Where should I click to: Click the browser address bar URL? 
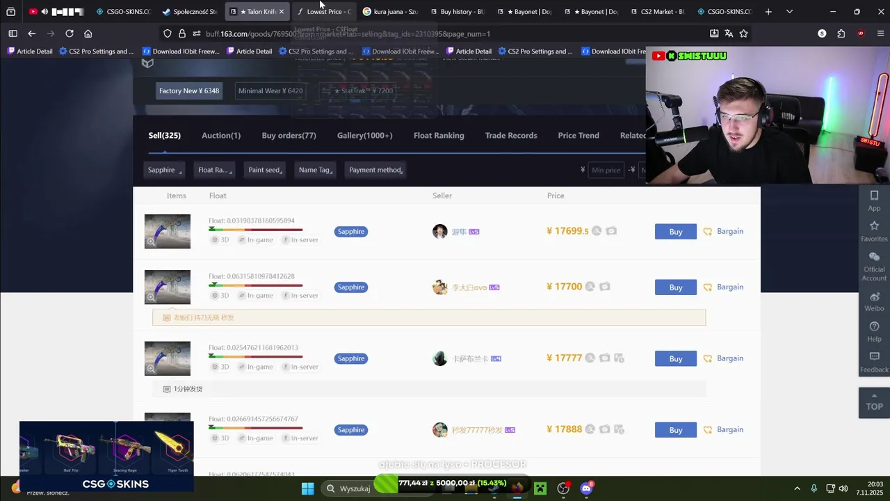coord(348,33)
